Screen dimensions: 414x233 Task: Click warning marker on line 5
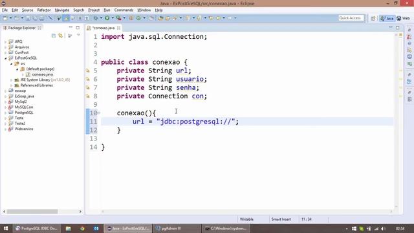coord(88,71)
